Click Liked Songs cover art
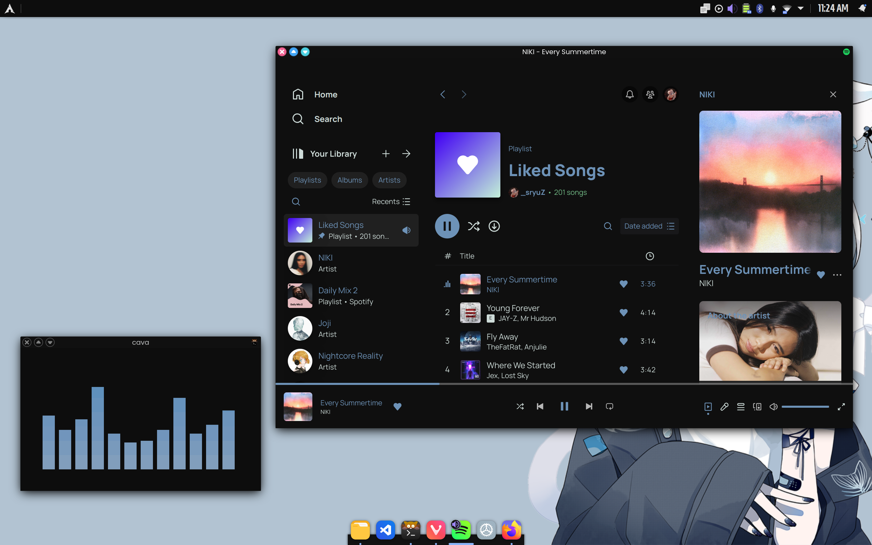This screenshot has width=872, height=545. click(467, 165)
